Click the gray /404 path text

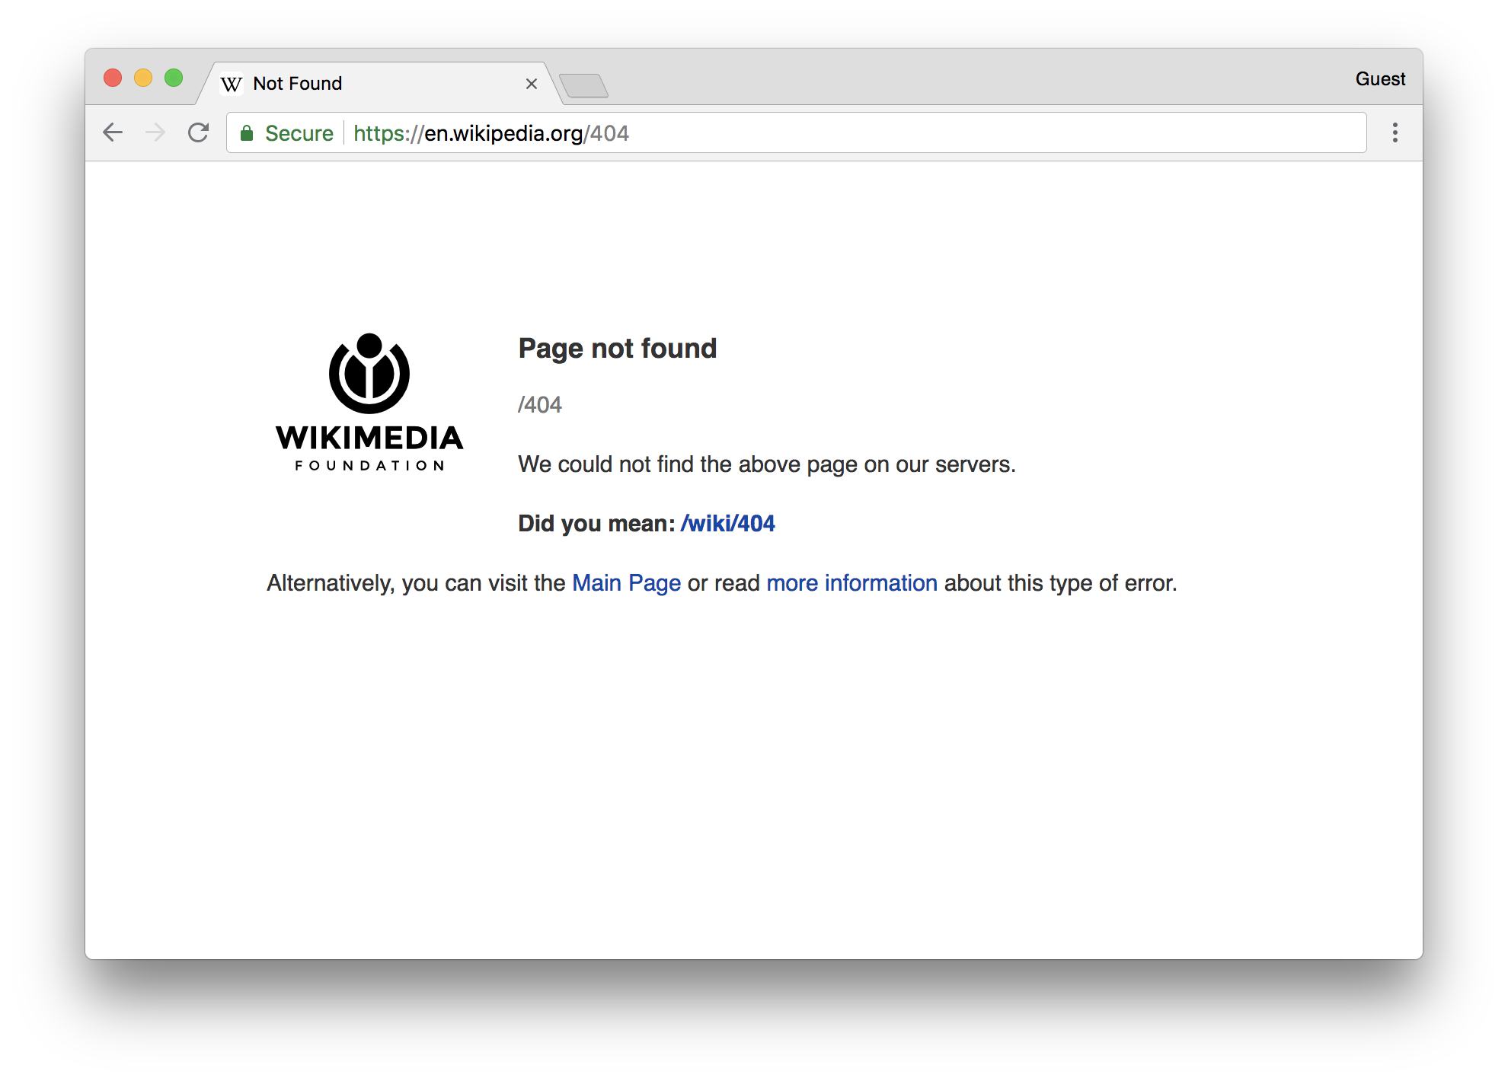coord(540,405)
